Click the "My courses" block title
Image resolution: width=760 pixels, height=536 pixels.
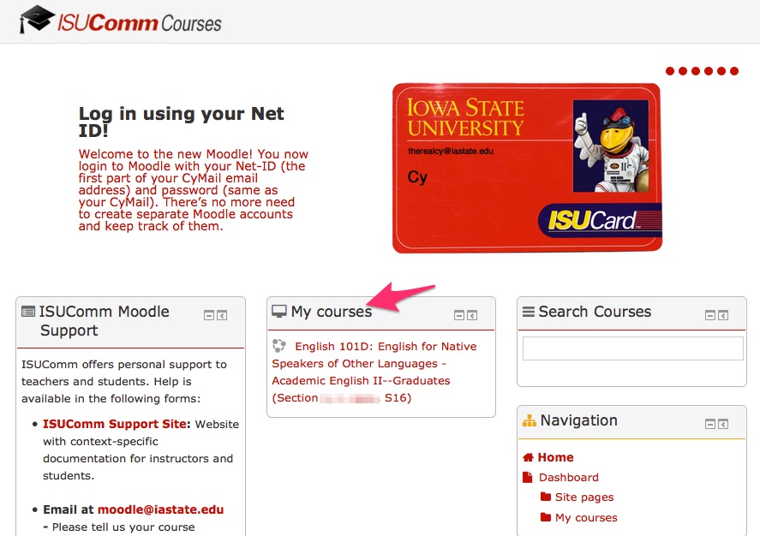pyautogui.click(x=332, y=312)
